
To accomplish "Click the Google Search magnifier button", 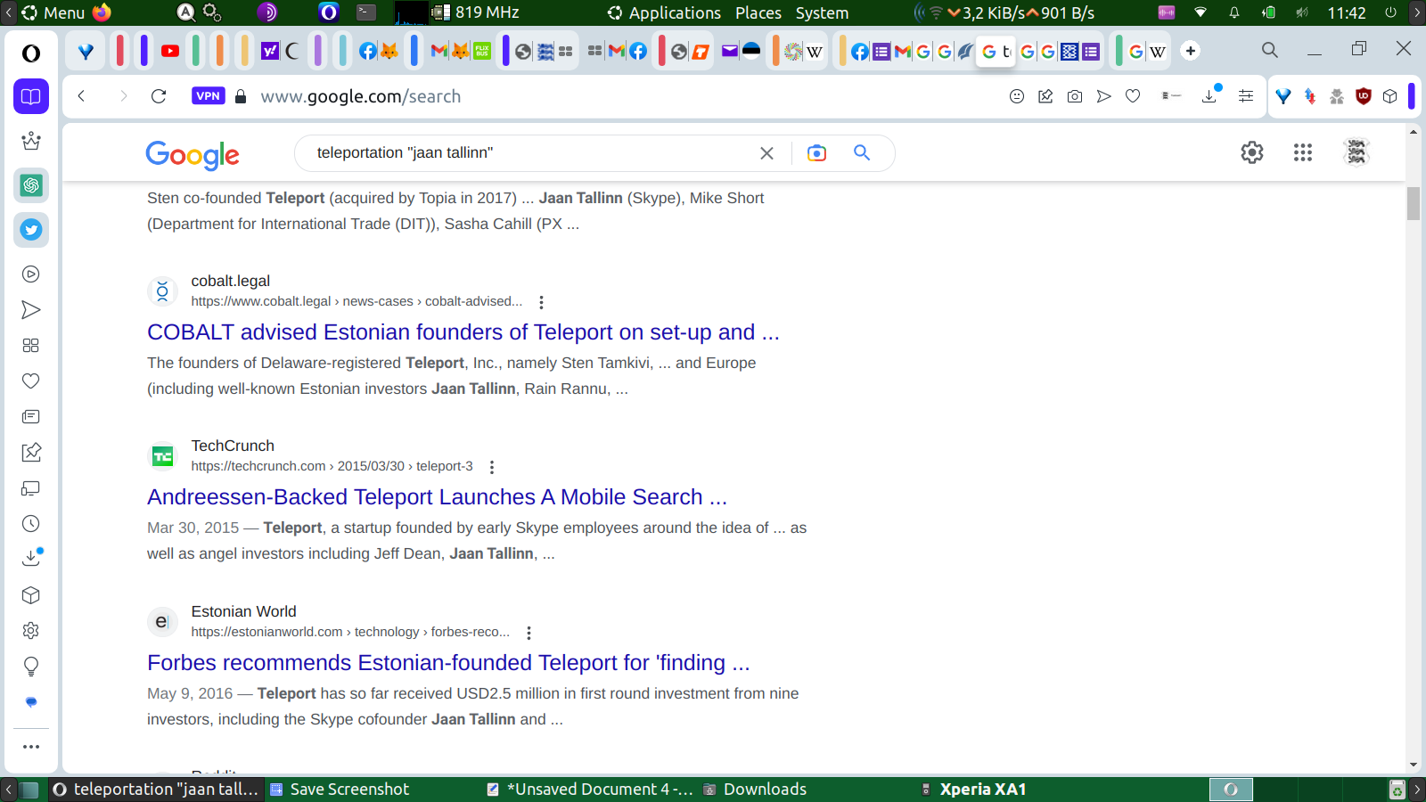I will pyautogui.click(x=862, y=153).
